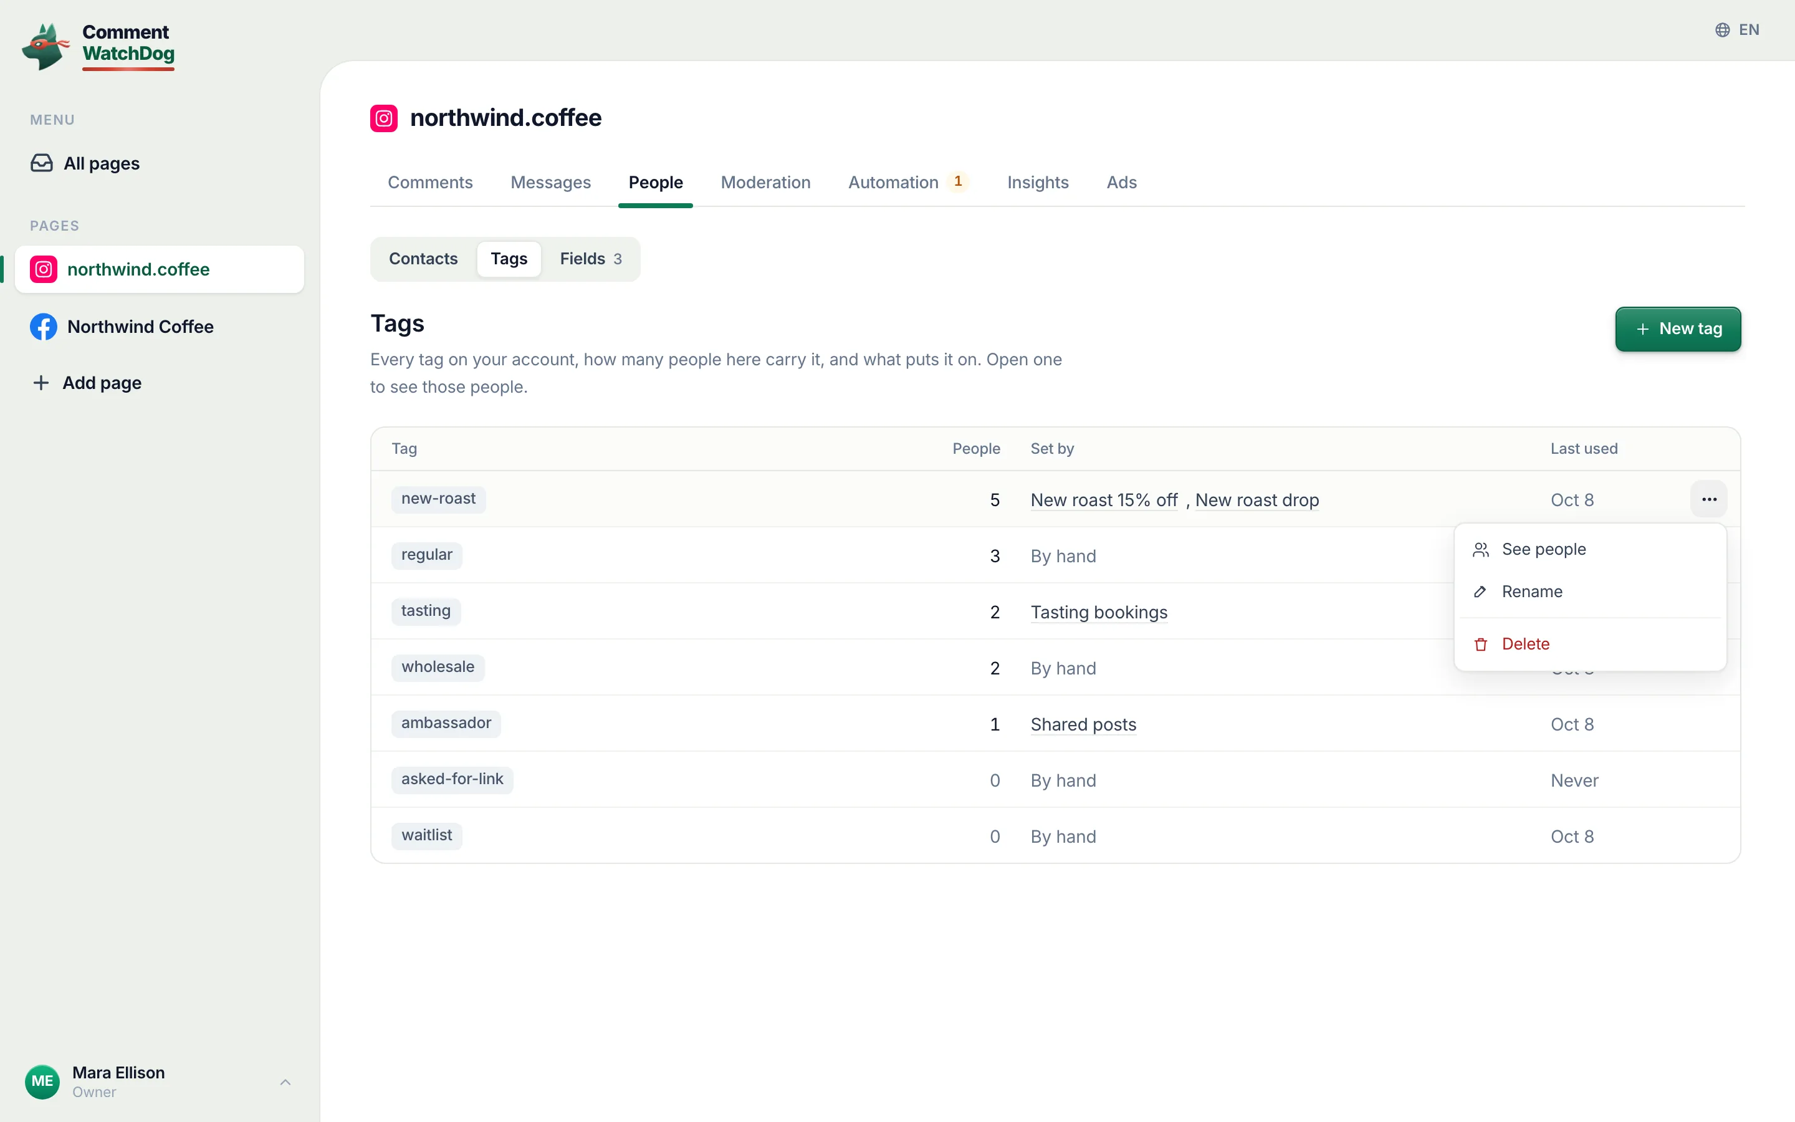Click the People column header
The image size is (1795, 1122).
pyautogui.click(x=976, y=449)
